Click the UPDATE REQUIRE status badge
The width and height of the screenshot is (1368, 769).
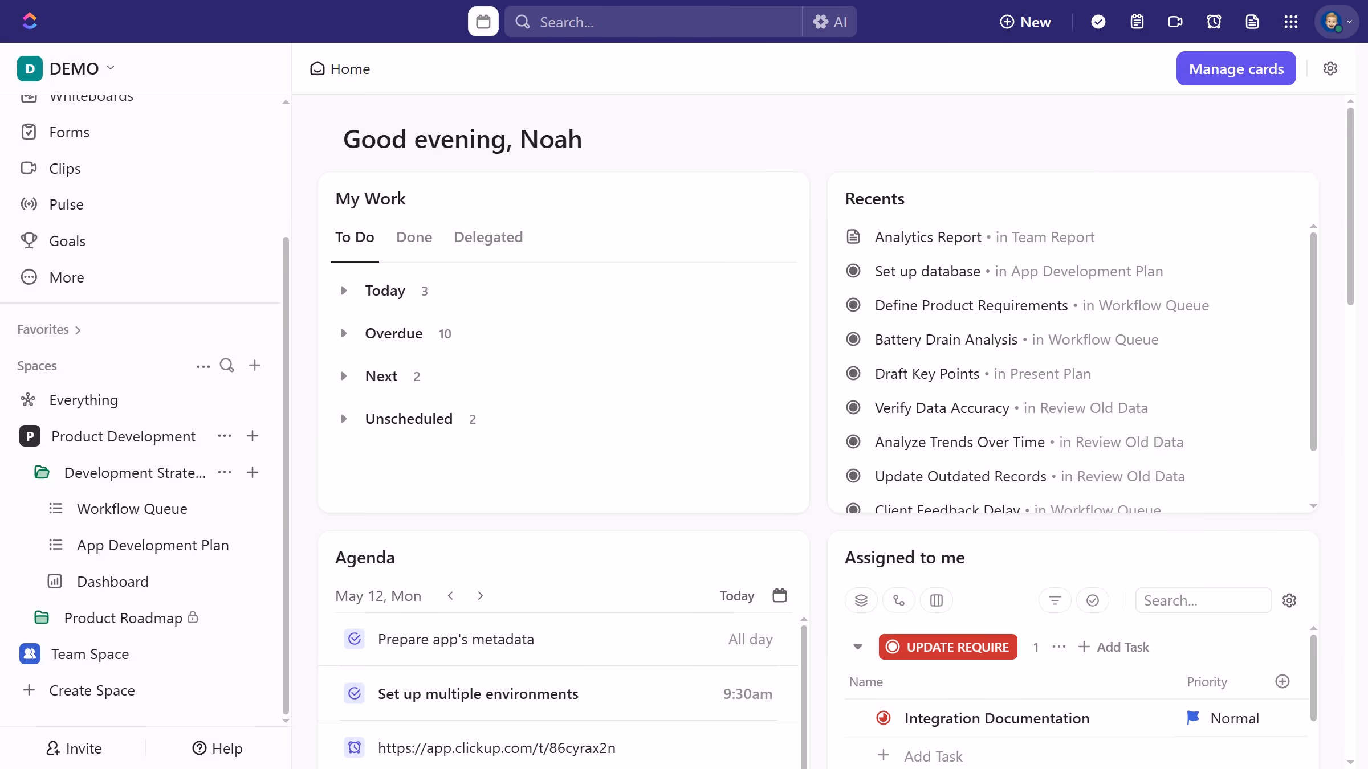pos(948,647)
